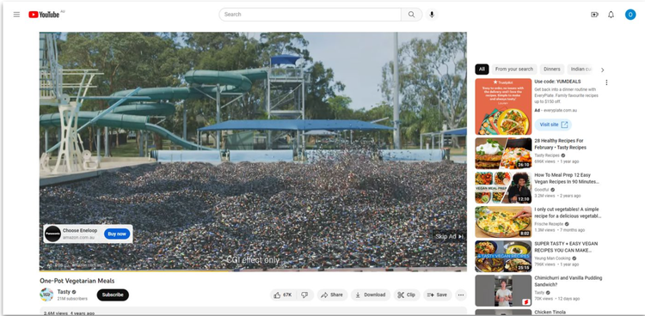Open the hamburger guide menu
The width and height of the screenshot is (645, 316).
[x=16, y=15]
